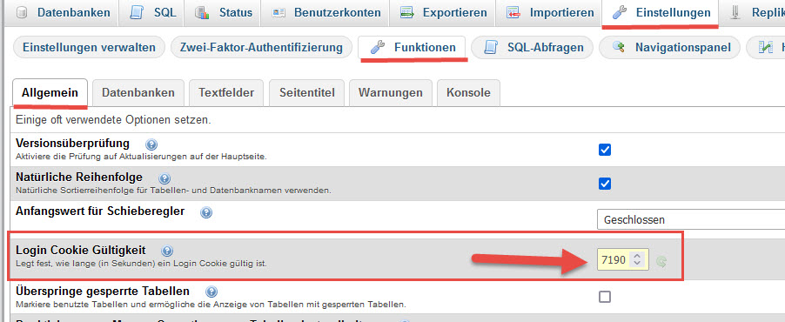This screenshot has width=785, height=322.
Task: Open help for Natürliche Reihenfolge
Action: tap(164, 178)
